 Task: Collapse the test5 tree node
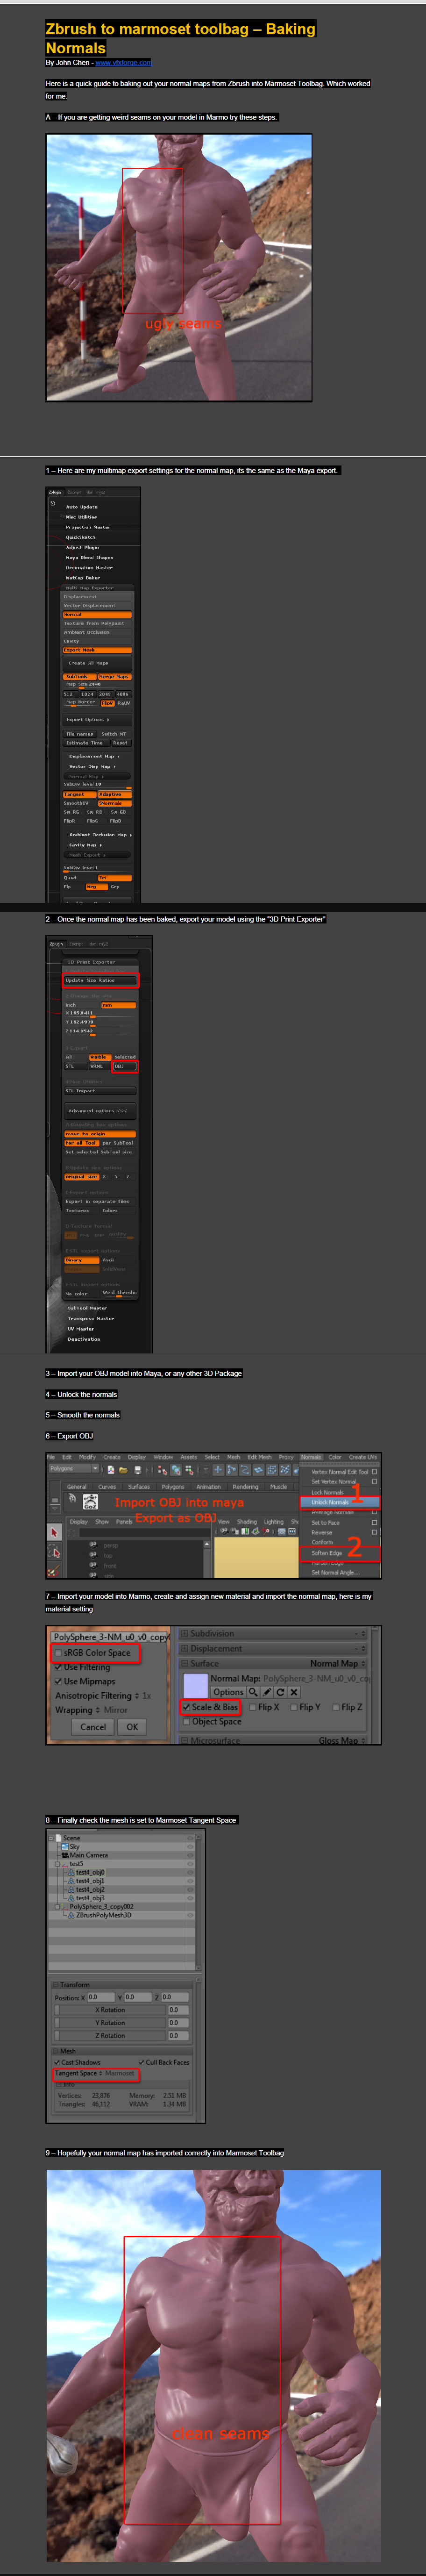pyautogui.click(x=57, y=1864)
